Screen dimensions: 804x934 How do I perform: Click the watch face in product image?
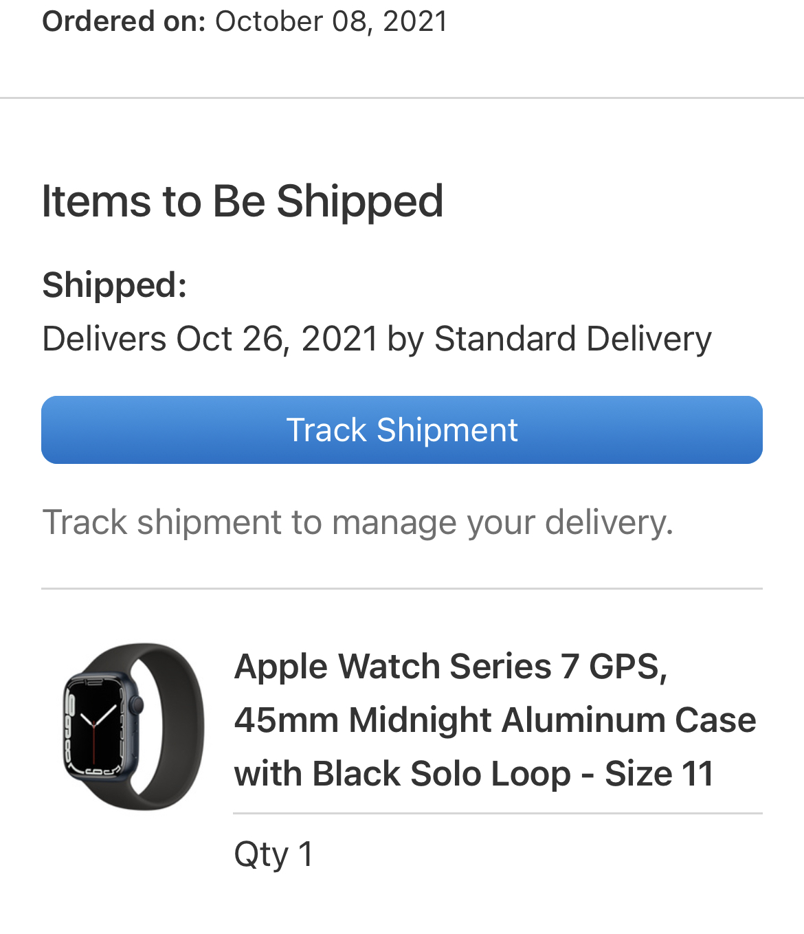pyautogui.click(x=93, y=727)
